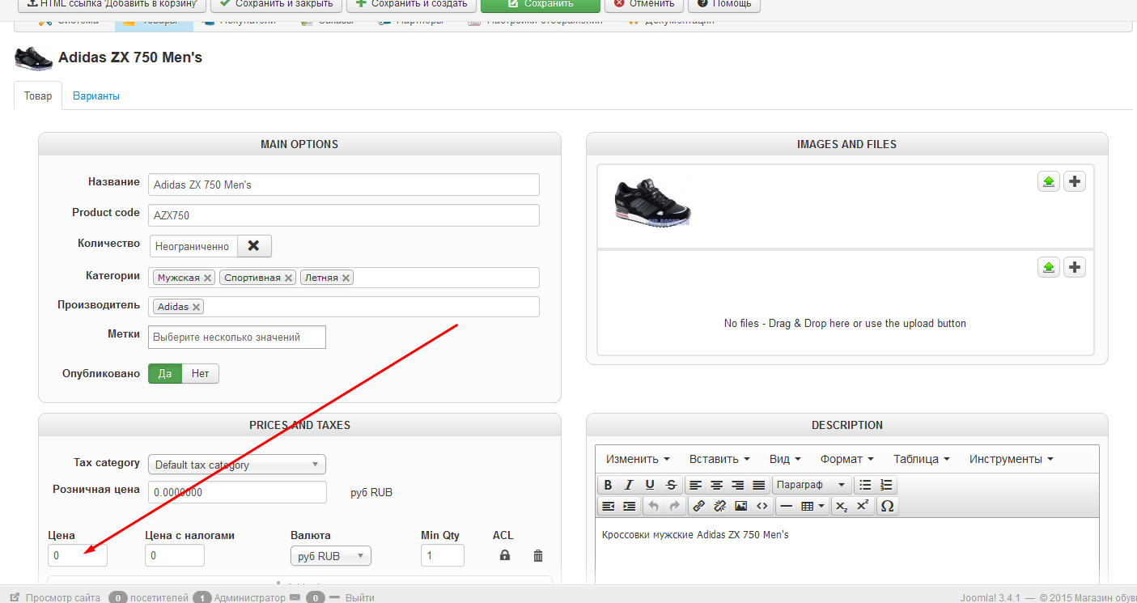Insert bullet list in editor
This screenshot has width=1137, height=603.
click(x=865, y=485)
